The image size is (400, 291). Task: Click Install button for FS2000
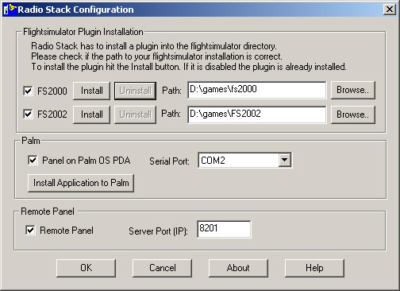pyautogui.click(x=91, y=91)
